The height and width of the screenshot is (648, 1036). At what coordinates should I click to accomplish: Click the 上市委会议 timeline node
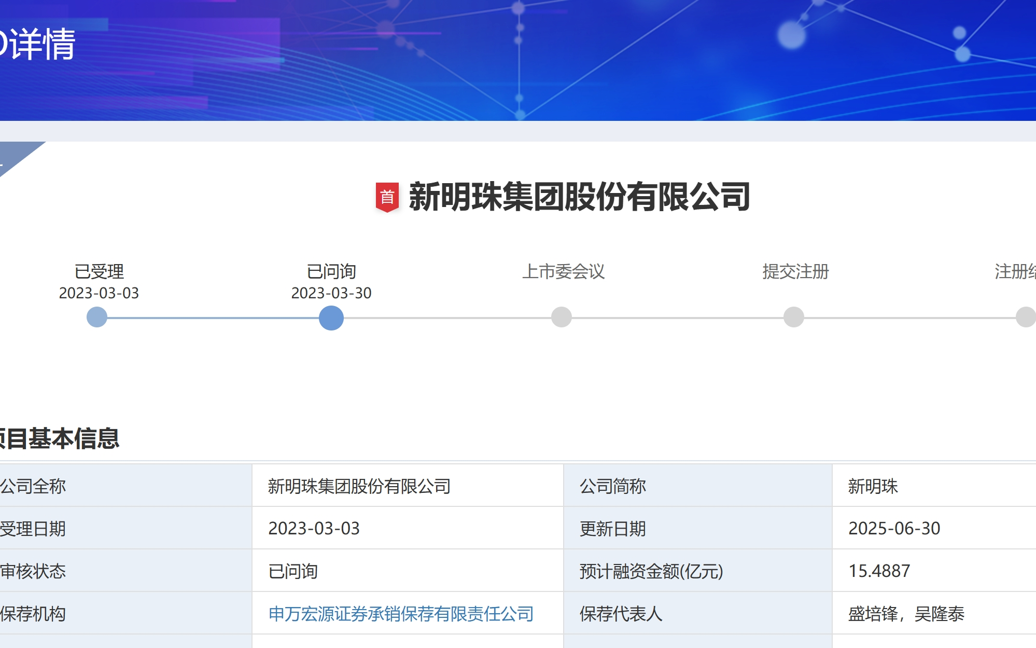[562, 317]
